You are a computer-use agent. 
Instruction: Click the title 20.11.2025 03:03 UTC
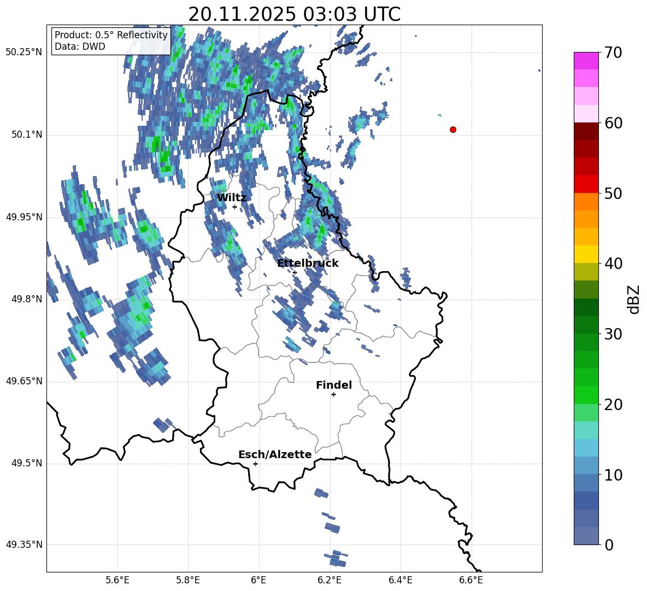(x=294, y=14)
